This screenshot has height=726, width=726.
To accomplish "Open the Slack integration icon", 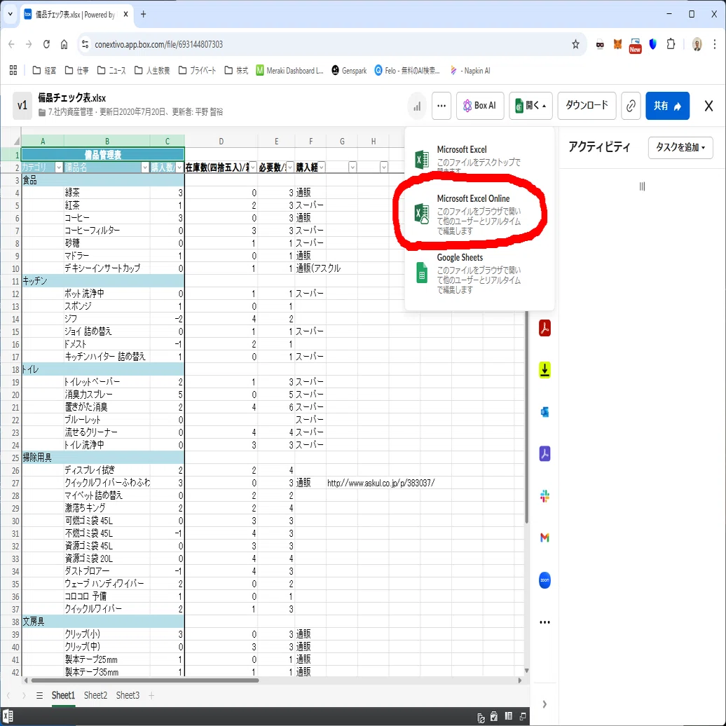I will coord(545,496).
